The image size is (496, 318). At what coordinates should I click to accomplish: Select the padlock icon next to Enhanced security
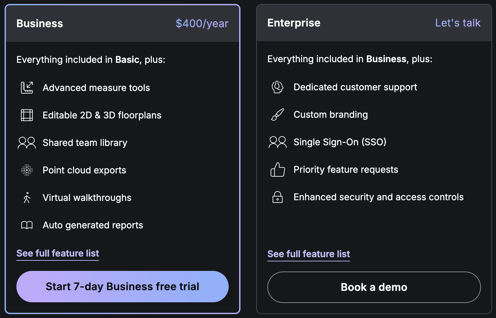(277, 197)
